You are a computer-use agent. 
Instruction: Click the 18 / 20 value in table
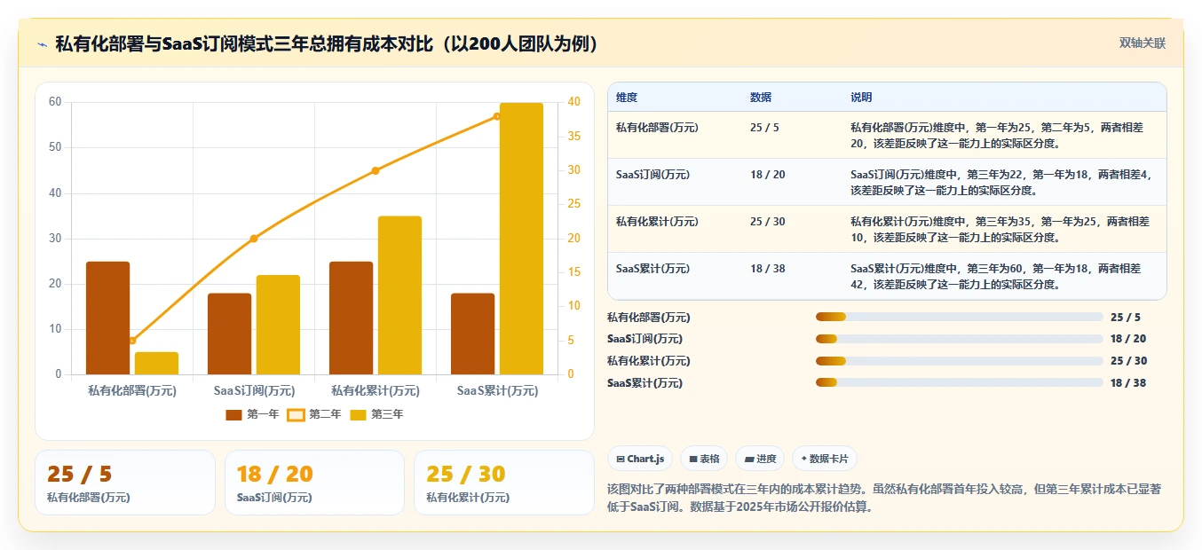coord(768,175)
